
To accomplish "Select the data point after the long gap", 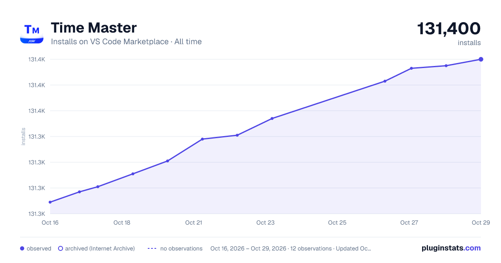I will pos(385,81).
